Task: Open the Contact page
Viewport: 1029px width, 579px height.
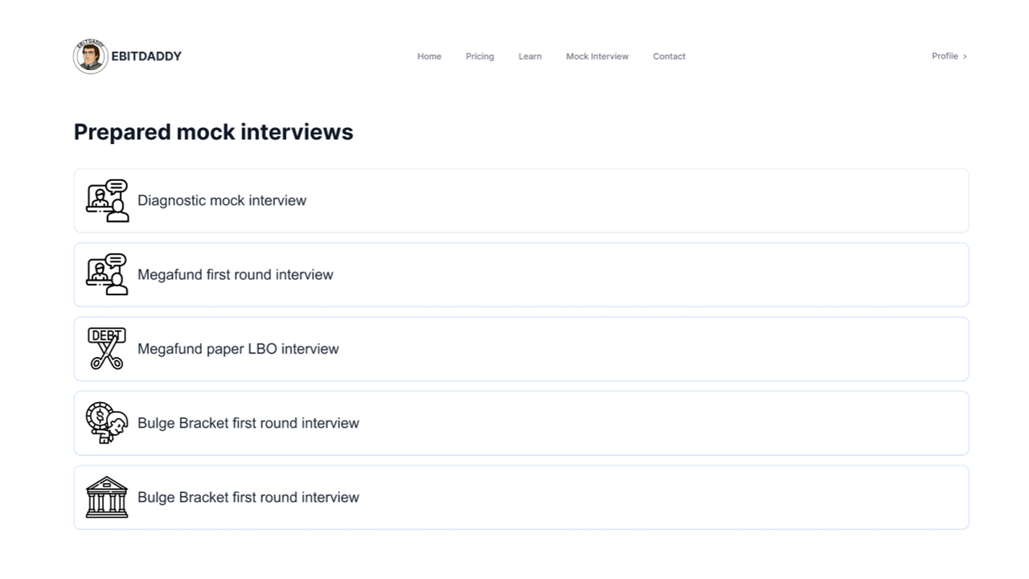Action: pyautogui.click(x=669, y=56)
